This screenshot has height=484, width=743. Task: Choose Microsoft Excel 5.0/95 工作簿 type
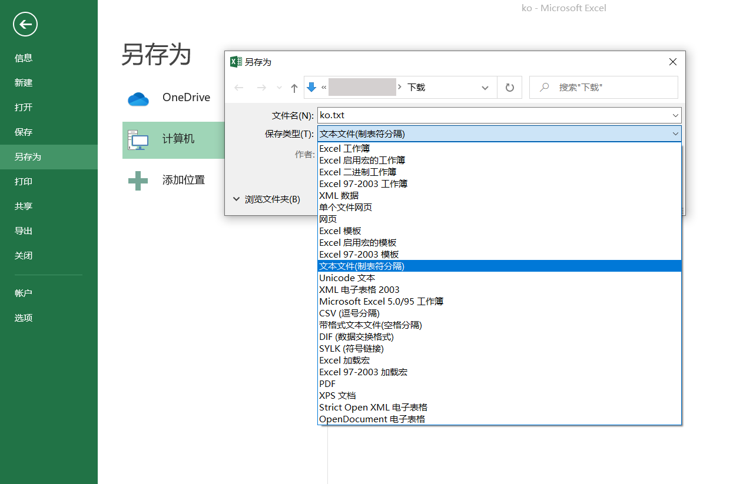click(x=499, y=302)
